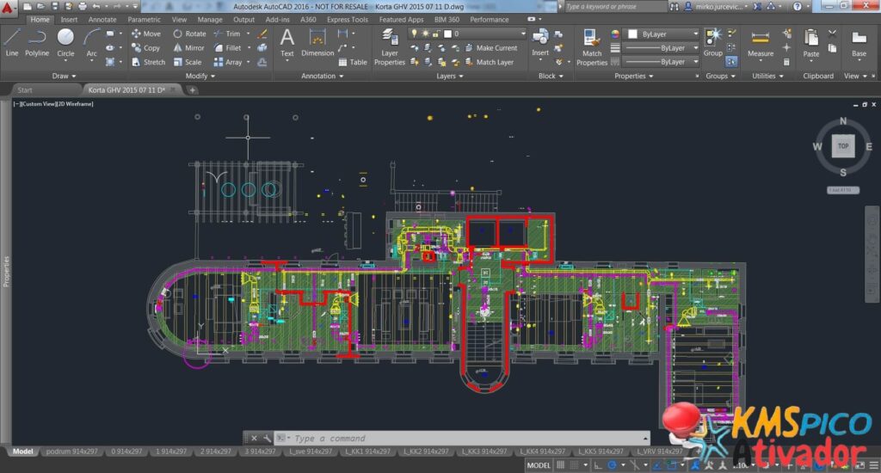Activate the Mirror command
881x473 pixels.
[188, 48]
